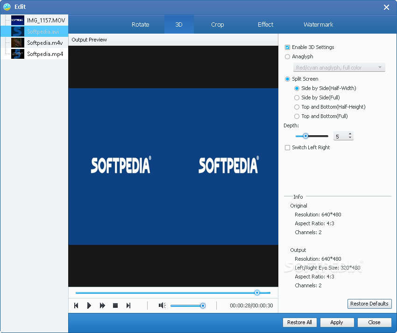Click the Output Preview video area
The width and height of the screenshot is (397, 333).
click(173, 166)
